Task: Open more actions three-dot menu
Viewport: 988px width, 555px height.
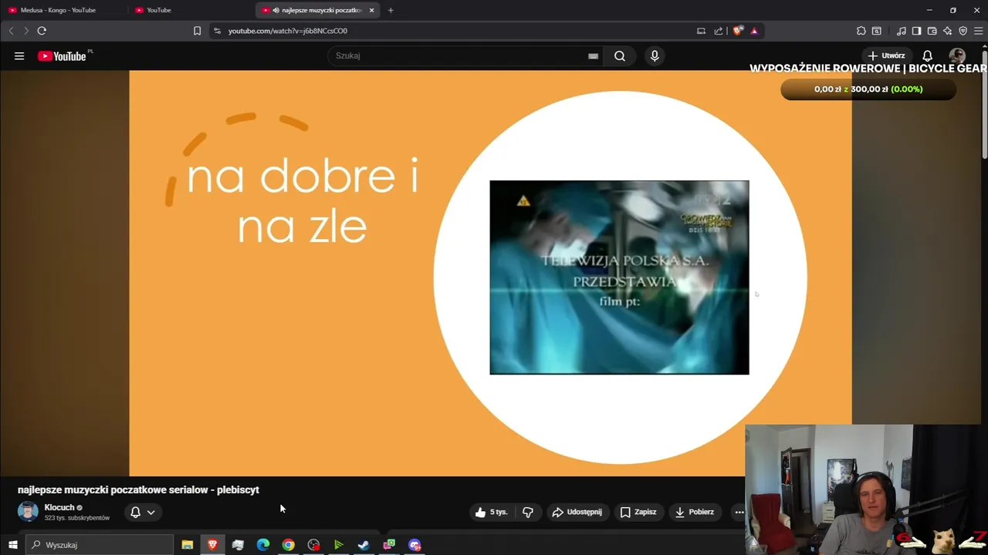Action: click(739, 512)
